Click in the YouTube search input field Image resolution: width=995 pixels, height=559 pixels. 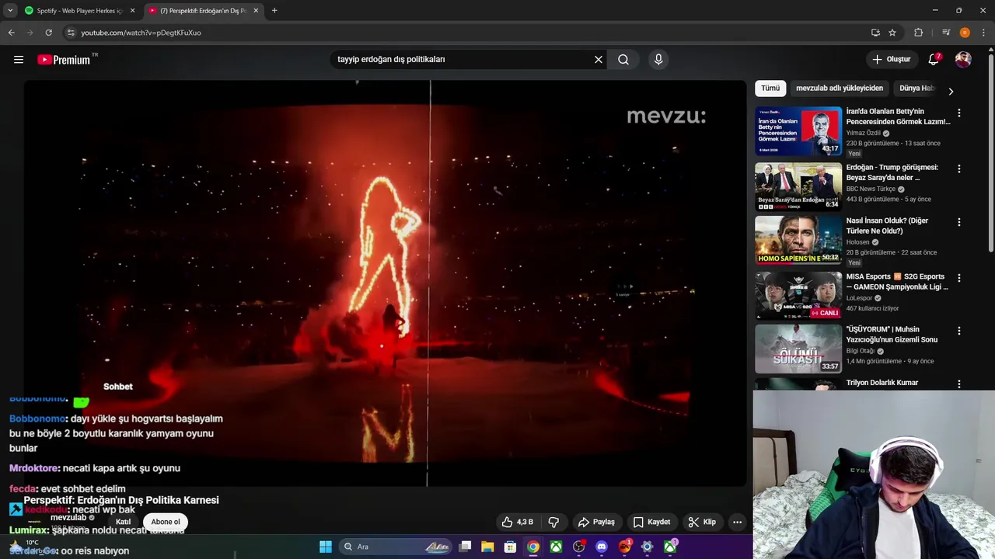[x=463, y=60]
